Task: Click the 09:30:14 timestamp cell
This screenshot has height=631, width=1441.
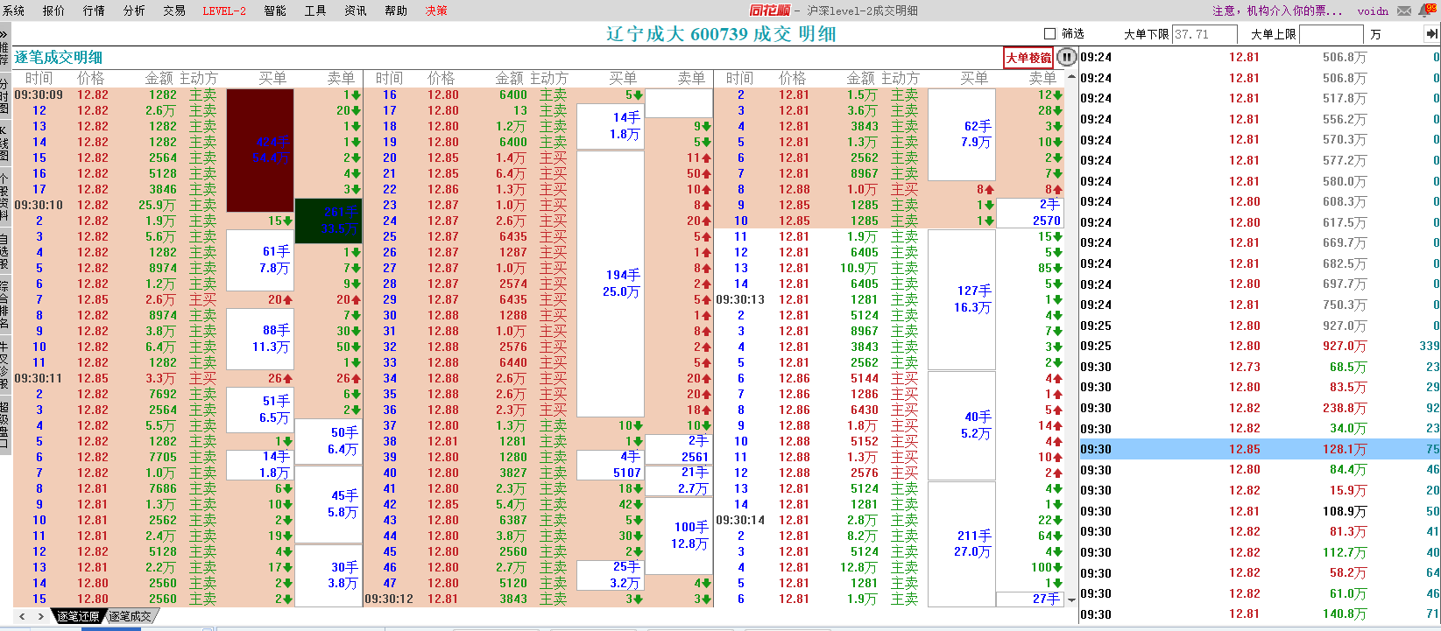Action: (x=740, y=520)
